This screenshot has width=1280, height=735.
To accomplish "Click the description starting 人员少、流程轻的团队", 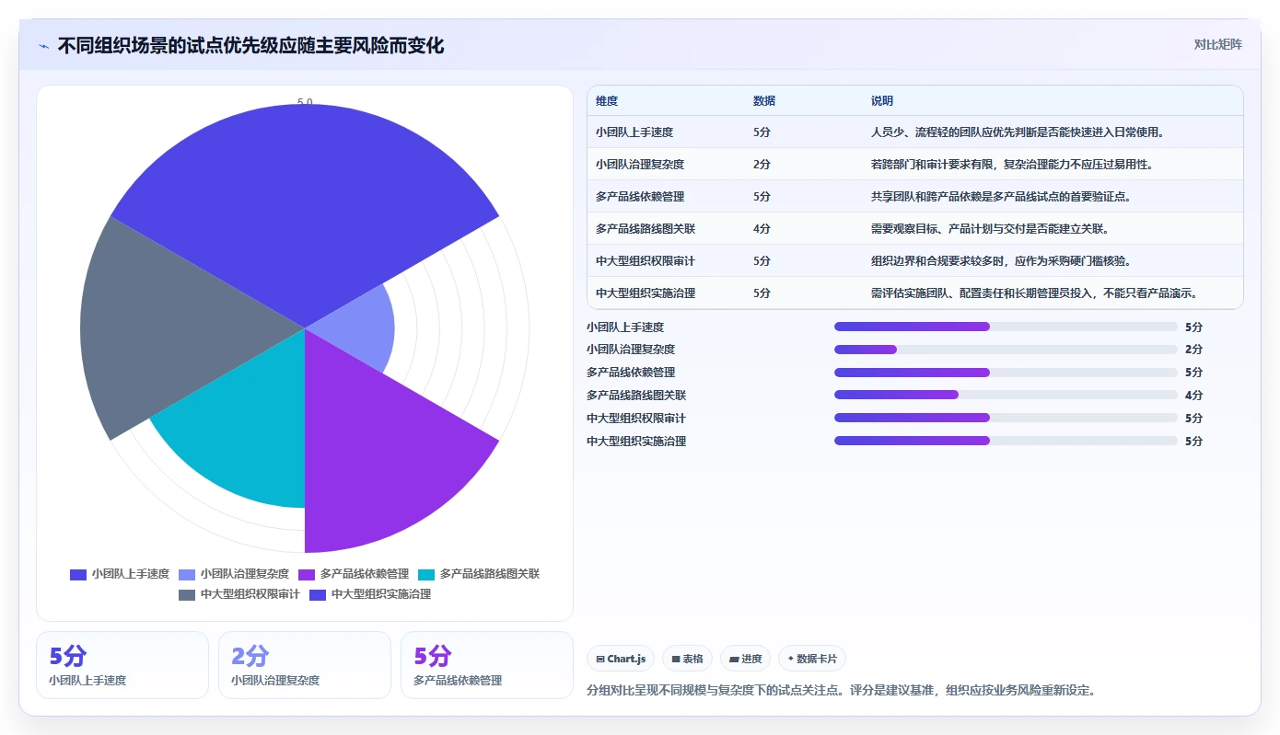I will pyautogui.click(x=1018, y=132).
